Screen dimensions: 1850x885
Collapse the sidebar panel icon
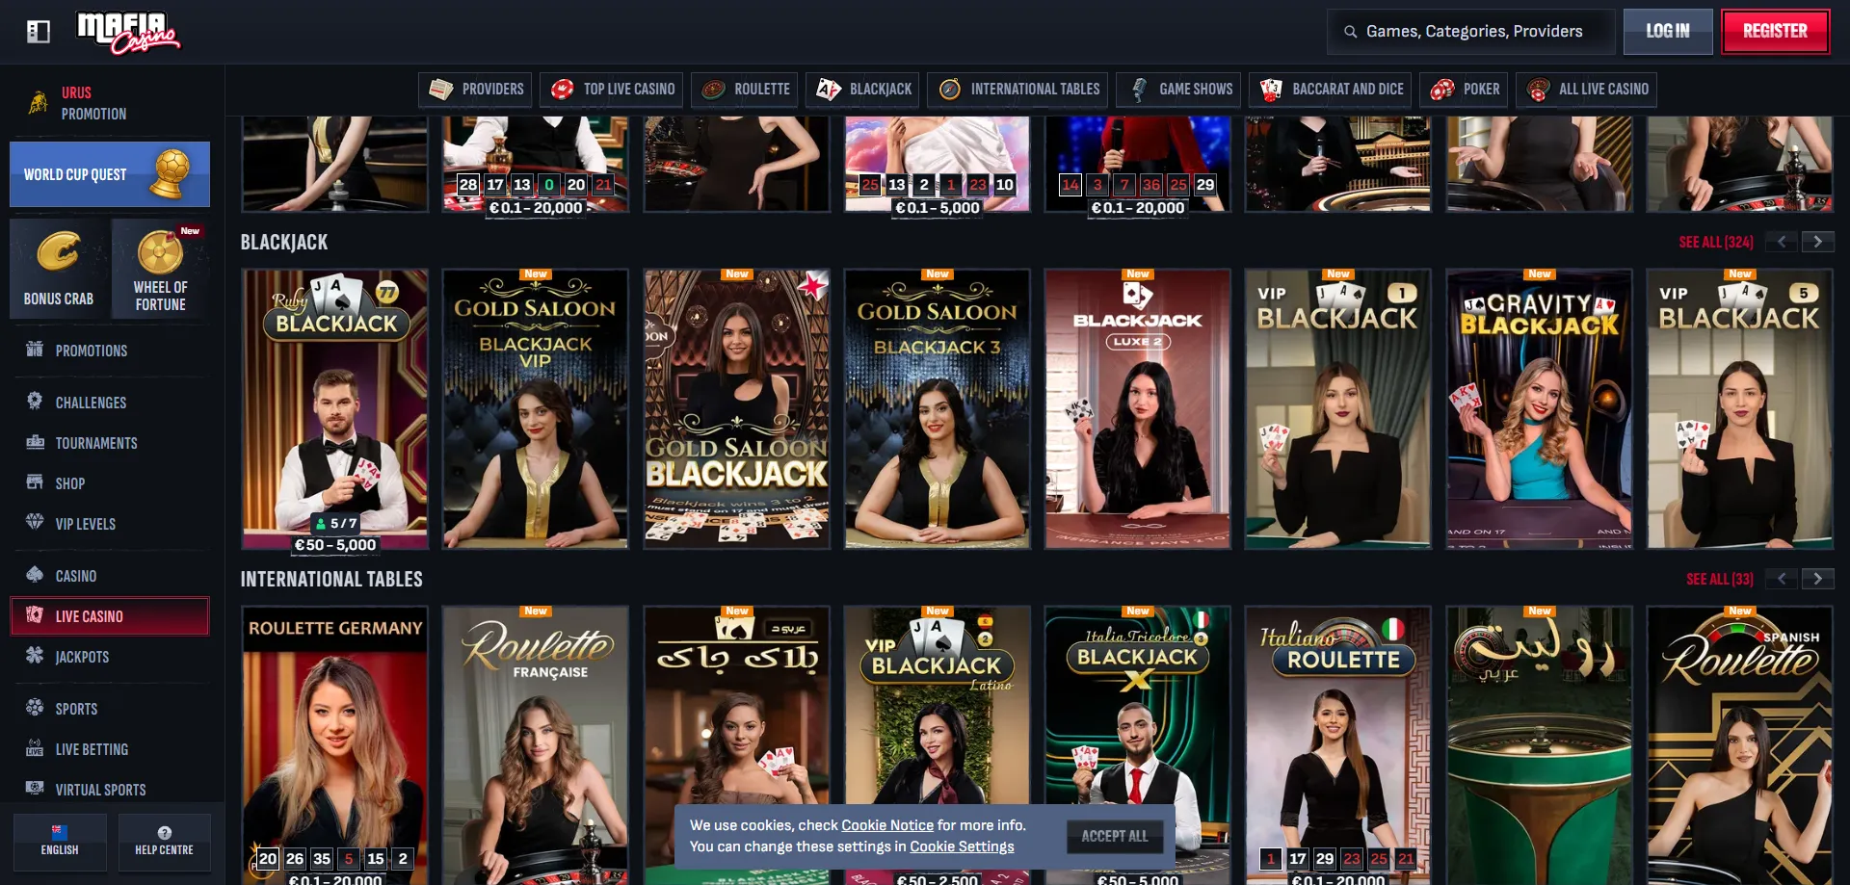[39, 32]
